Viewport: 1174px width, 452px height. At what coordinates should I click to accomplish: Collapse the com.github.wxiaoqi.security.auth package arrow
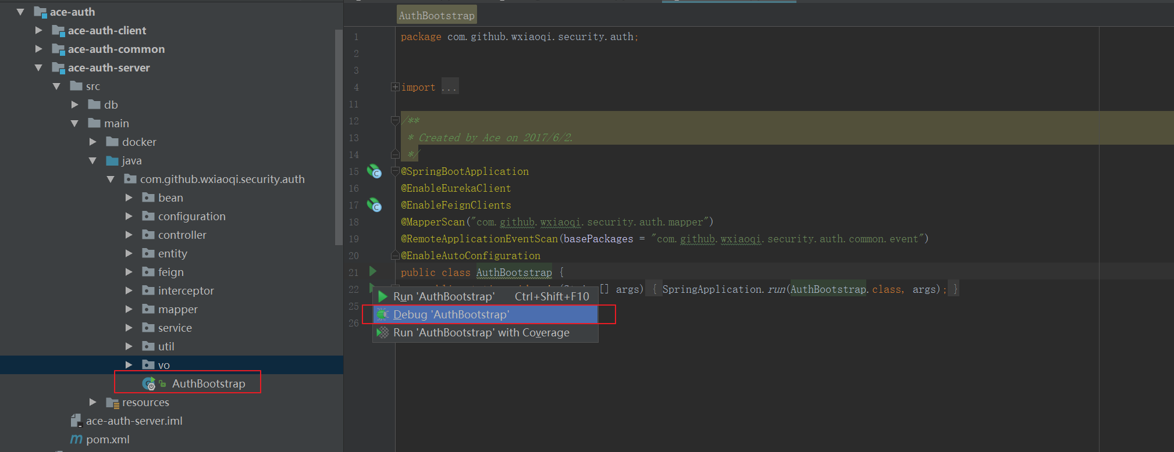click(x=111, y=179)
